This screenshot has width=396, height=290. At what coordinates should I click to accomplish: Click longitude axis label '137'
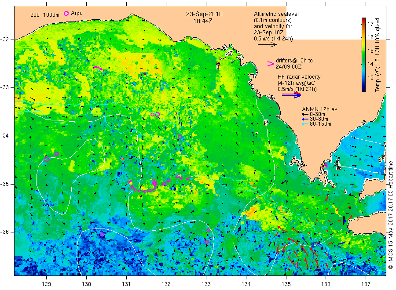(366, 284)
